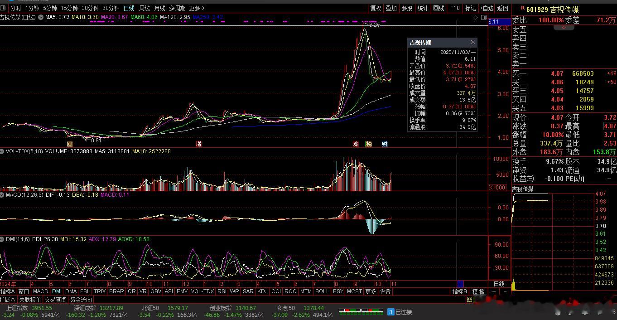Open 更多 indicators in bottom bar

pyautogui.click(x=371, y=291)
